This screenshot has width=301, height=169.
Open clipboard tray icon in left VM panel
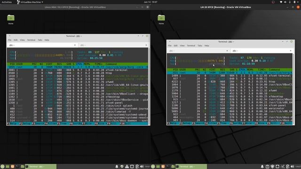click(x=137, y=167)
